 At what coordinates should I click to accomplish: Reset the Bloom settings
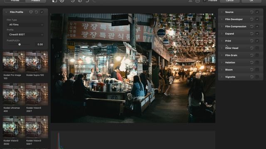pos(251,70)
